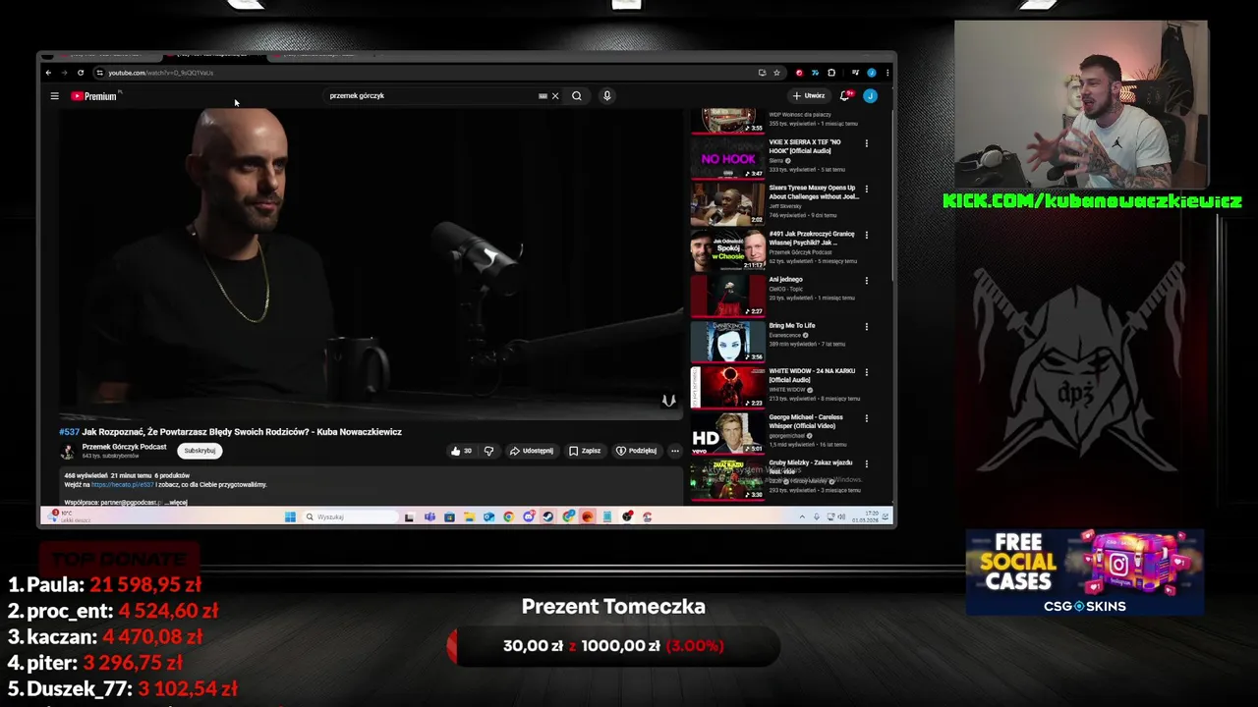Image resolution: width=1258 pixels, height=707 pixels.
Task: Open more actions under the video
Action: [674, 451]
